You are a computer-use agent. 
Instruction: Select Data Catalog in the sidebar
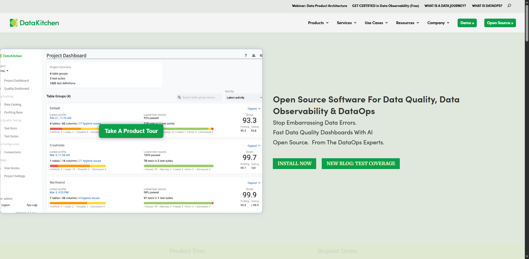click(x=13, y=105)
